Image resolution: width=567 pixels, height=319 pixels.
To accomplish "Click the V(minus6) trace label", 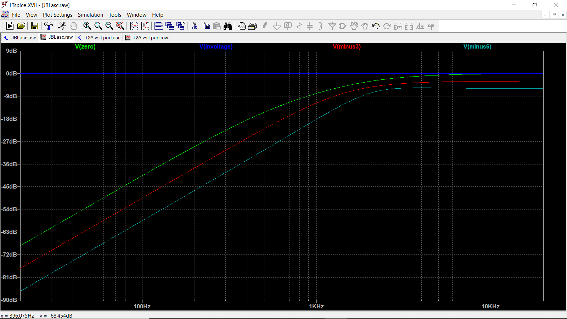I will pyautogui.click(x=477, y=47).
